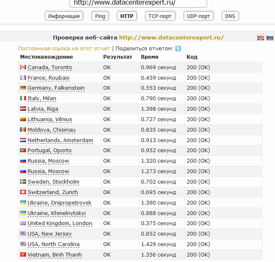Open Switzerland, Zurich location link
The width and height of the screenshot is (275, 262).
[53, 192]
